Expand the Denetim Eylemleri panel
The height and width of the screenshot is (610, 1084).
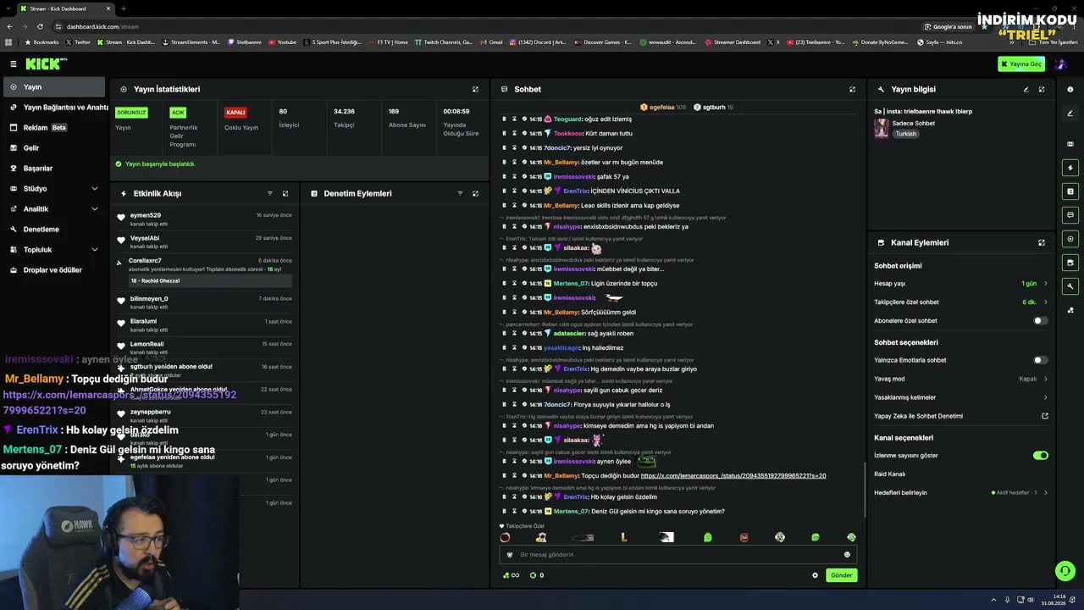pos(475,193)
